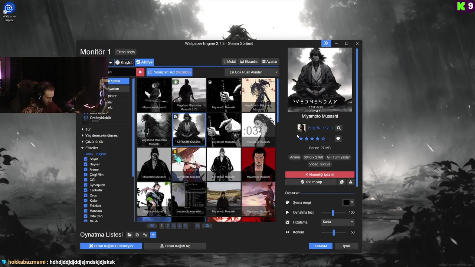This screenshot has width=475, height=267.
Task: Uncheck the Hayvan tag
Action: (x=86, y=164)
